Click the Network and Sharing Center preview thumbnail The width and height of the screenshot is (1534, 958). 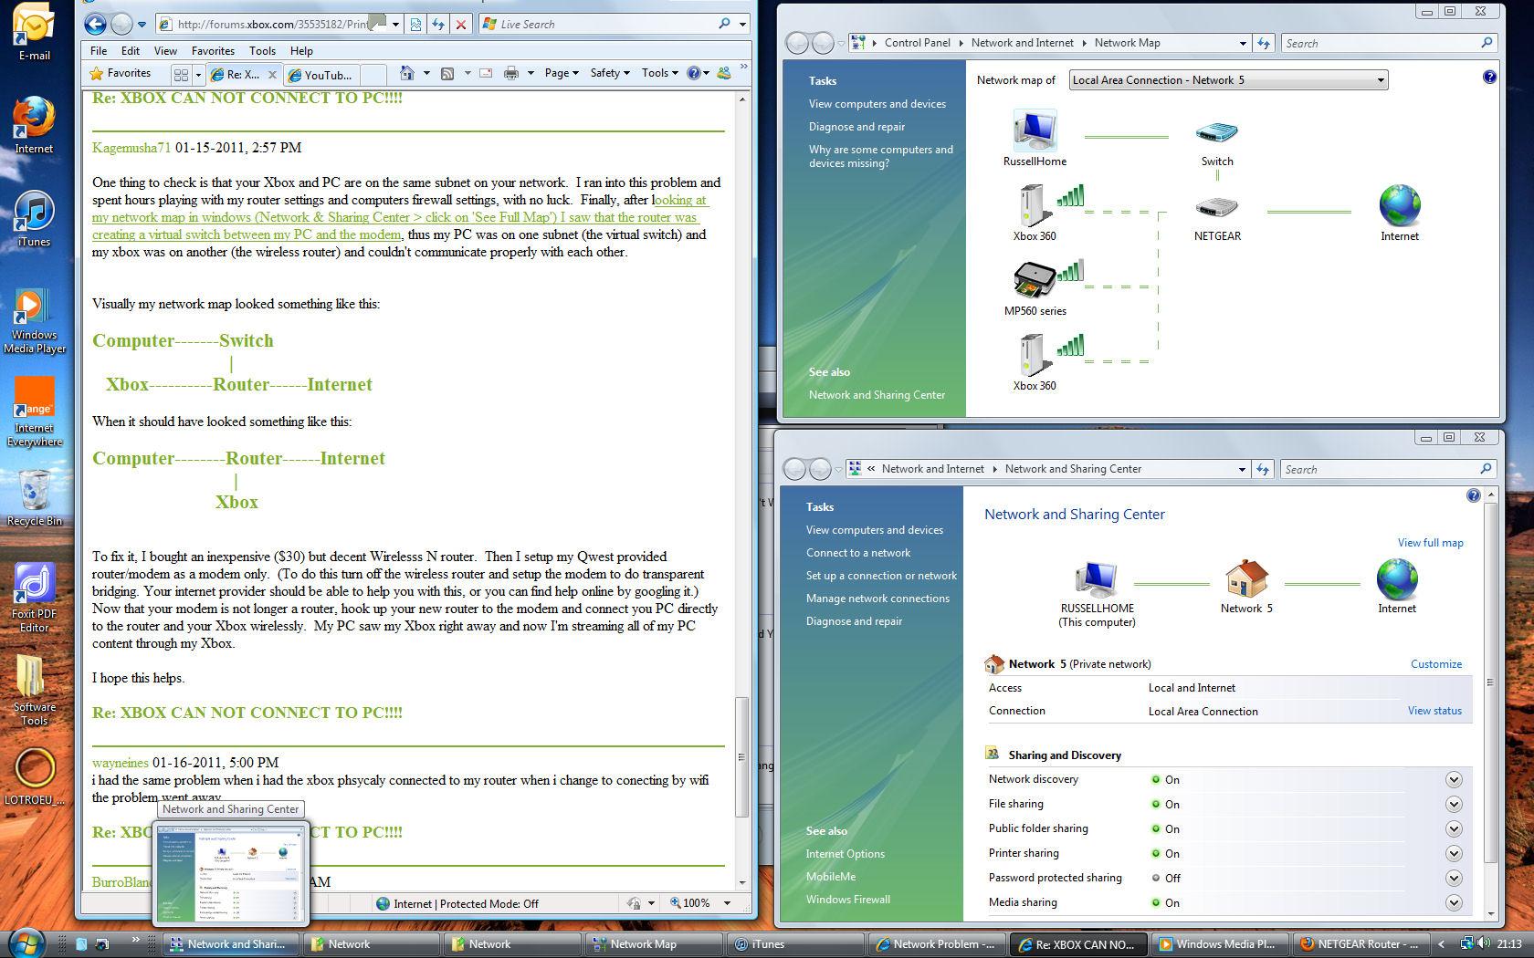point(232,874)
